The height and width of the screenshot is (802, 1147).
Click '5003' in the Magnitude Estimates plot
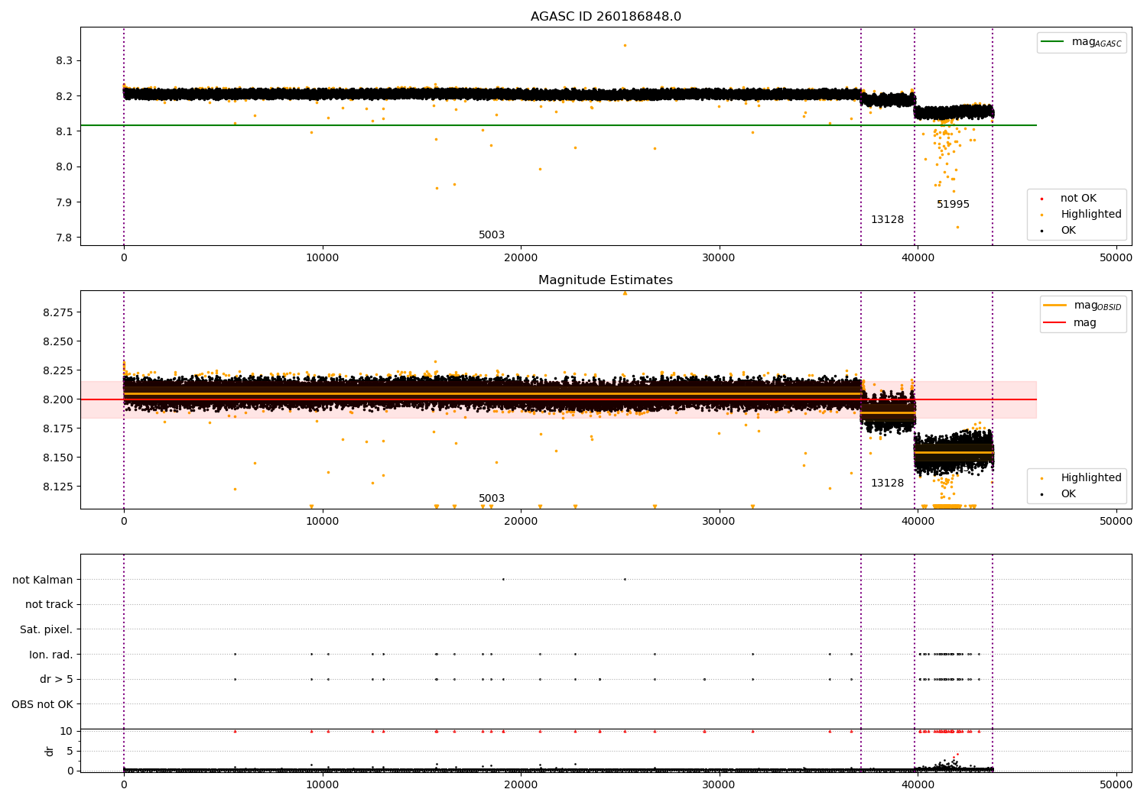click(x=492, y=499)
